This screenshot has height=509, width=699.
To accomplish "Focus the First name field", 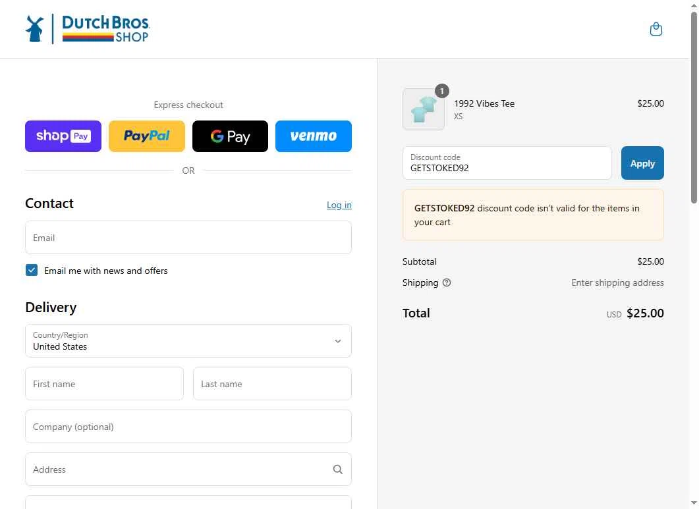I will tap(104, 384).
